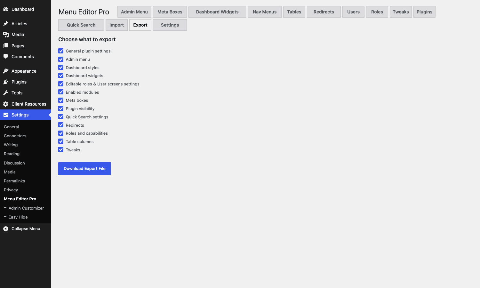Open Reading settings submenu link

coord(12,154)
